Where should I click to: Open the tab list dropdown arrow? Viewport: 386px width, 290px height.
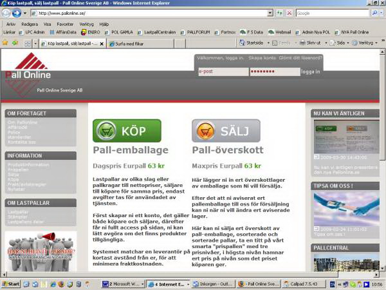point(35,44)
